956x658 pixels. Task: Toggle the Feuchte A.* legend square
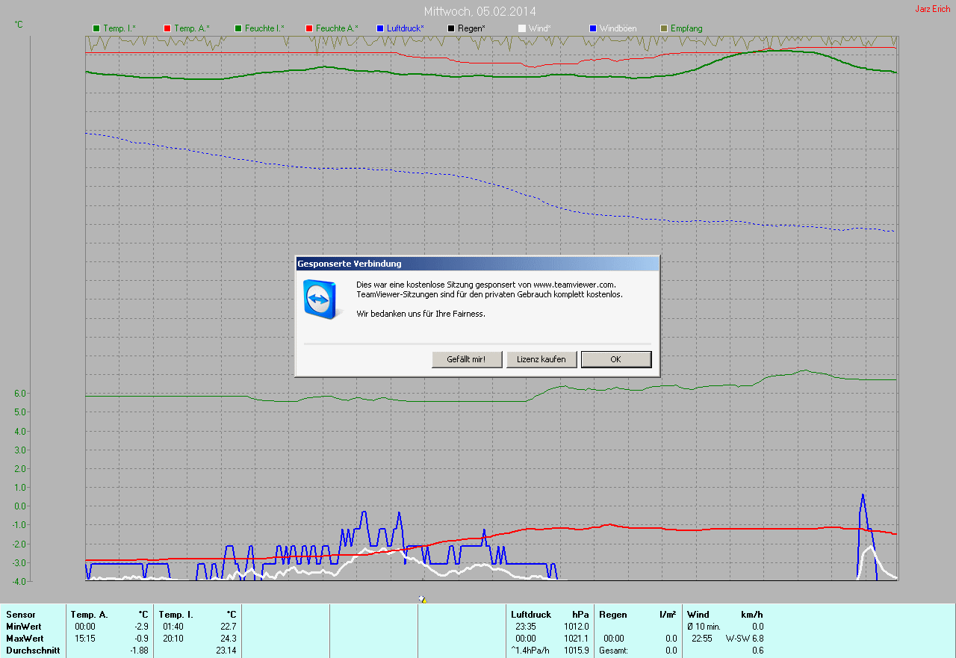tap(309, 28)
